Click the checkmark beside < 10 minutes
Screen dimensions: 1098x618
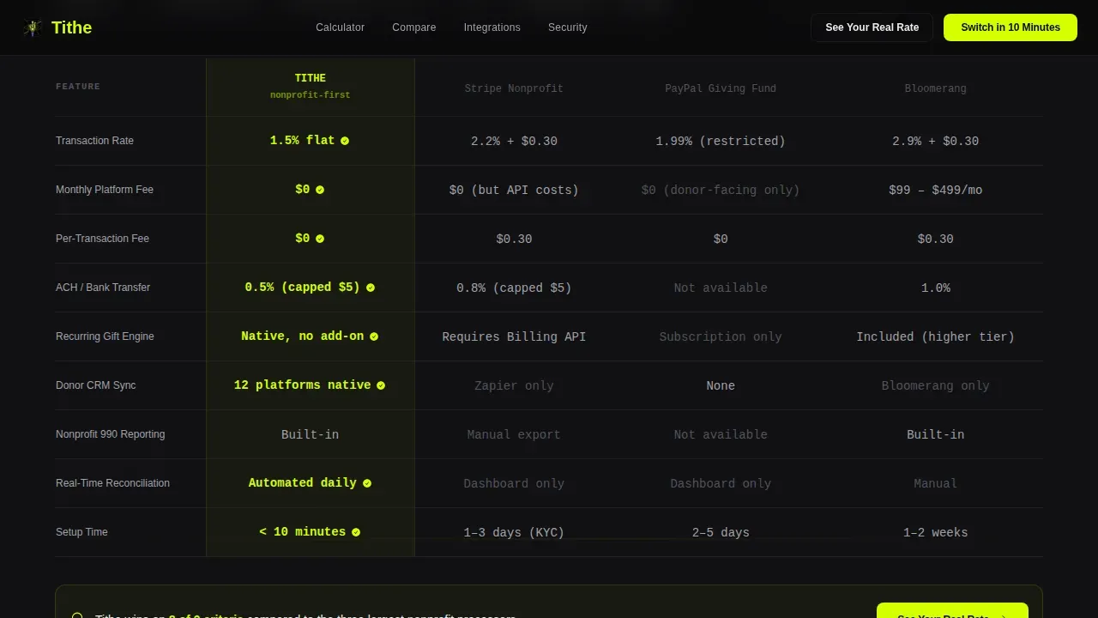click(x=356, y=532)
